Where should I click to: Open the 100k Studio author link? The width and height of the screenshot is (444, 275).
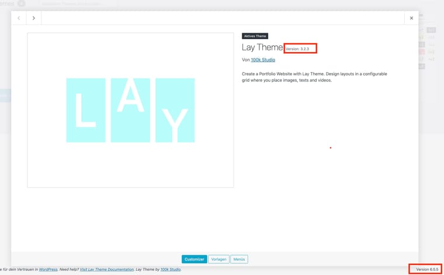click(263, 60)
